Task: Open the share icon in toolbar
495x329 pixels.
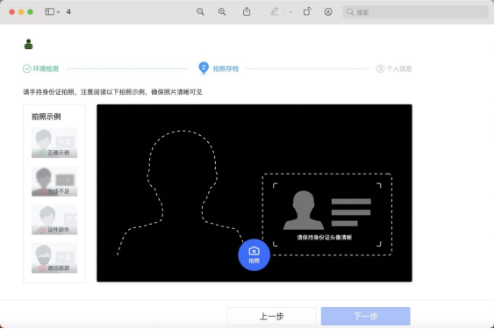Action: click(247, 11)
